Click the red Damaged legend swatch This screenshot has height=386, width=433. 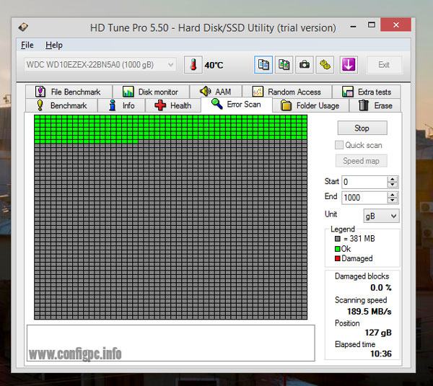point(338,258)
